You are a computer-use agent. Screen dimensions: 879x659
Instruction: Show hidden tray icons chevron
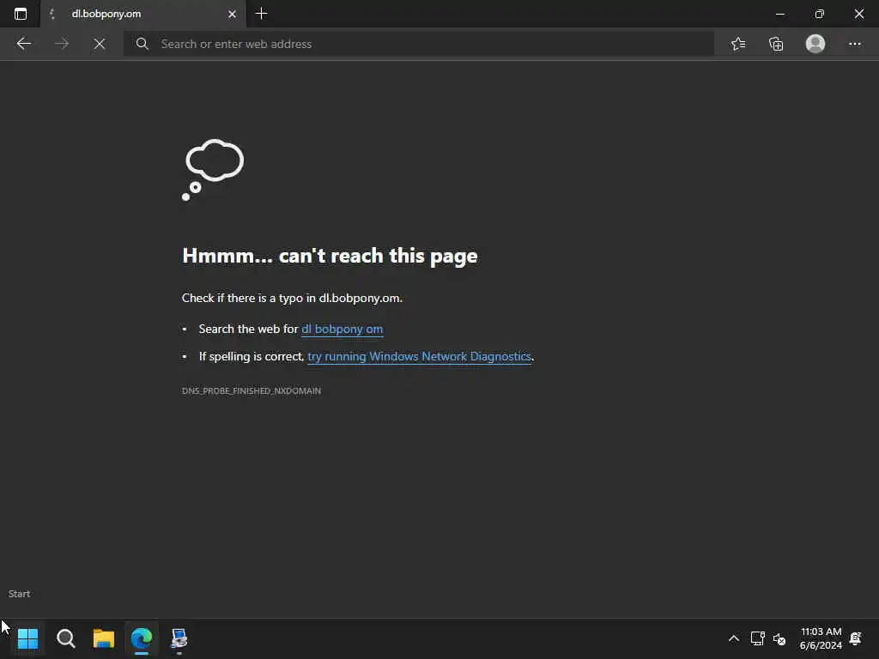pyautogui.click(x=733, y=638)
